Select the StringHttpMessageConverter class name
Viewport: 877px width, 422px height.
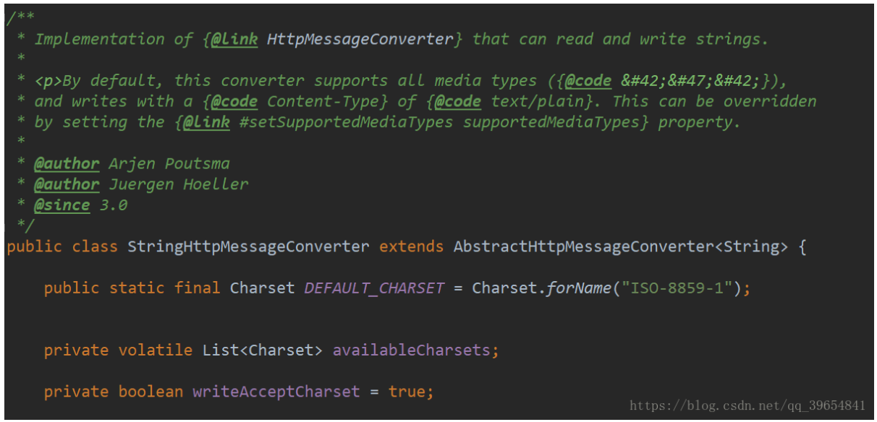click(248, 246)
